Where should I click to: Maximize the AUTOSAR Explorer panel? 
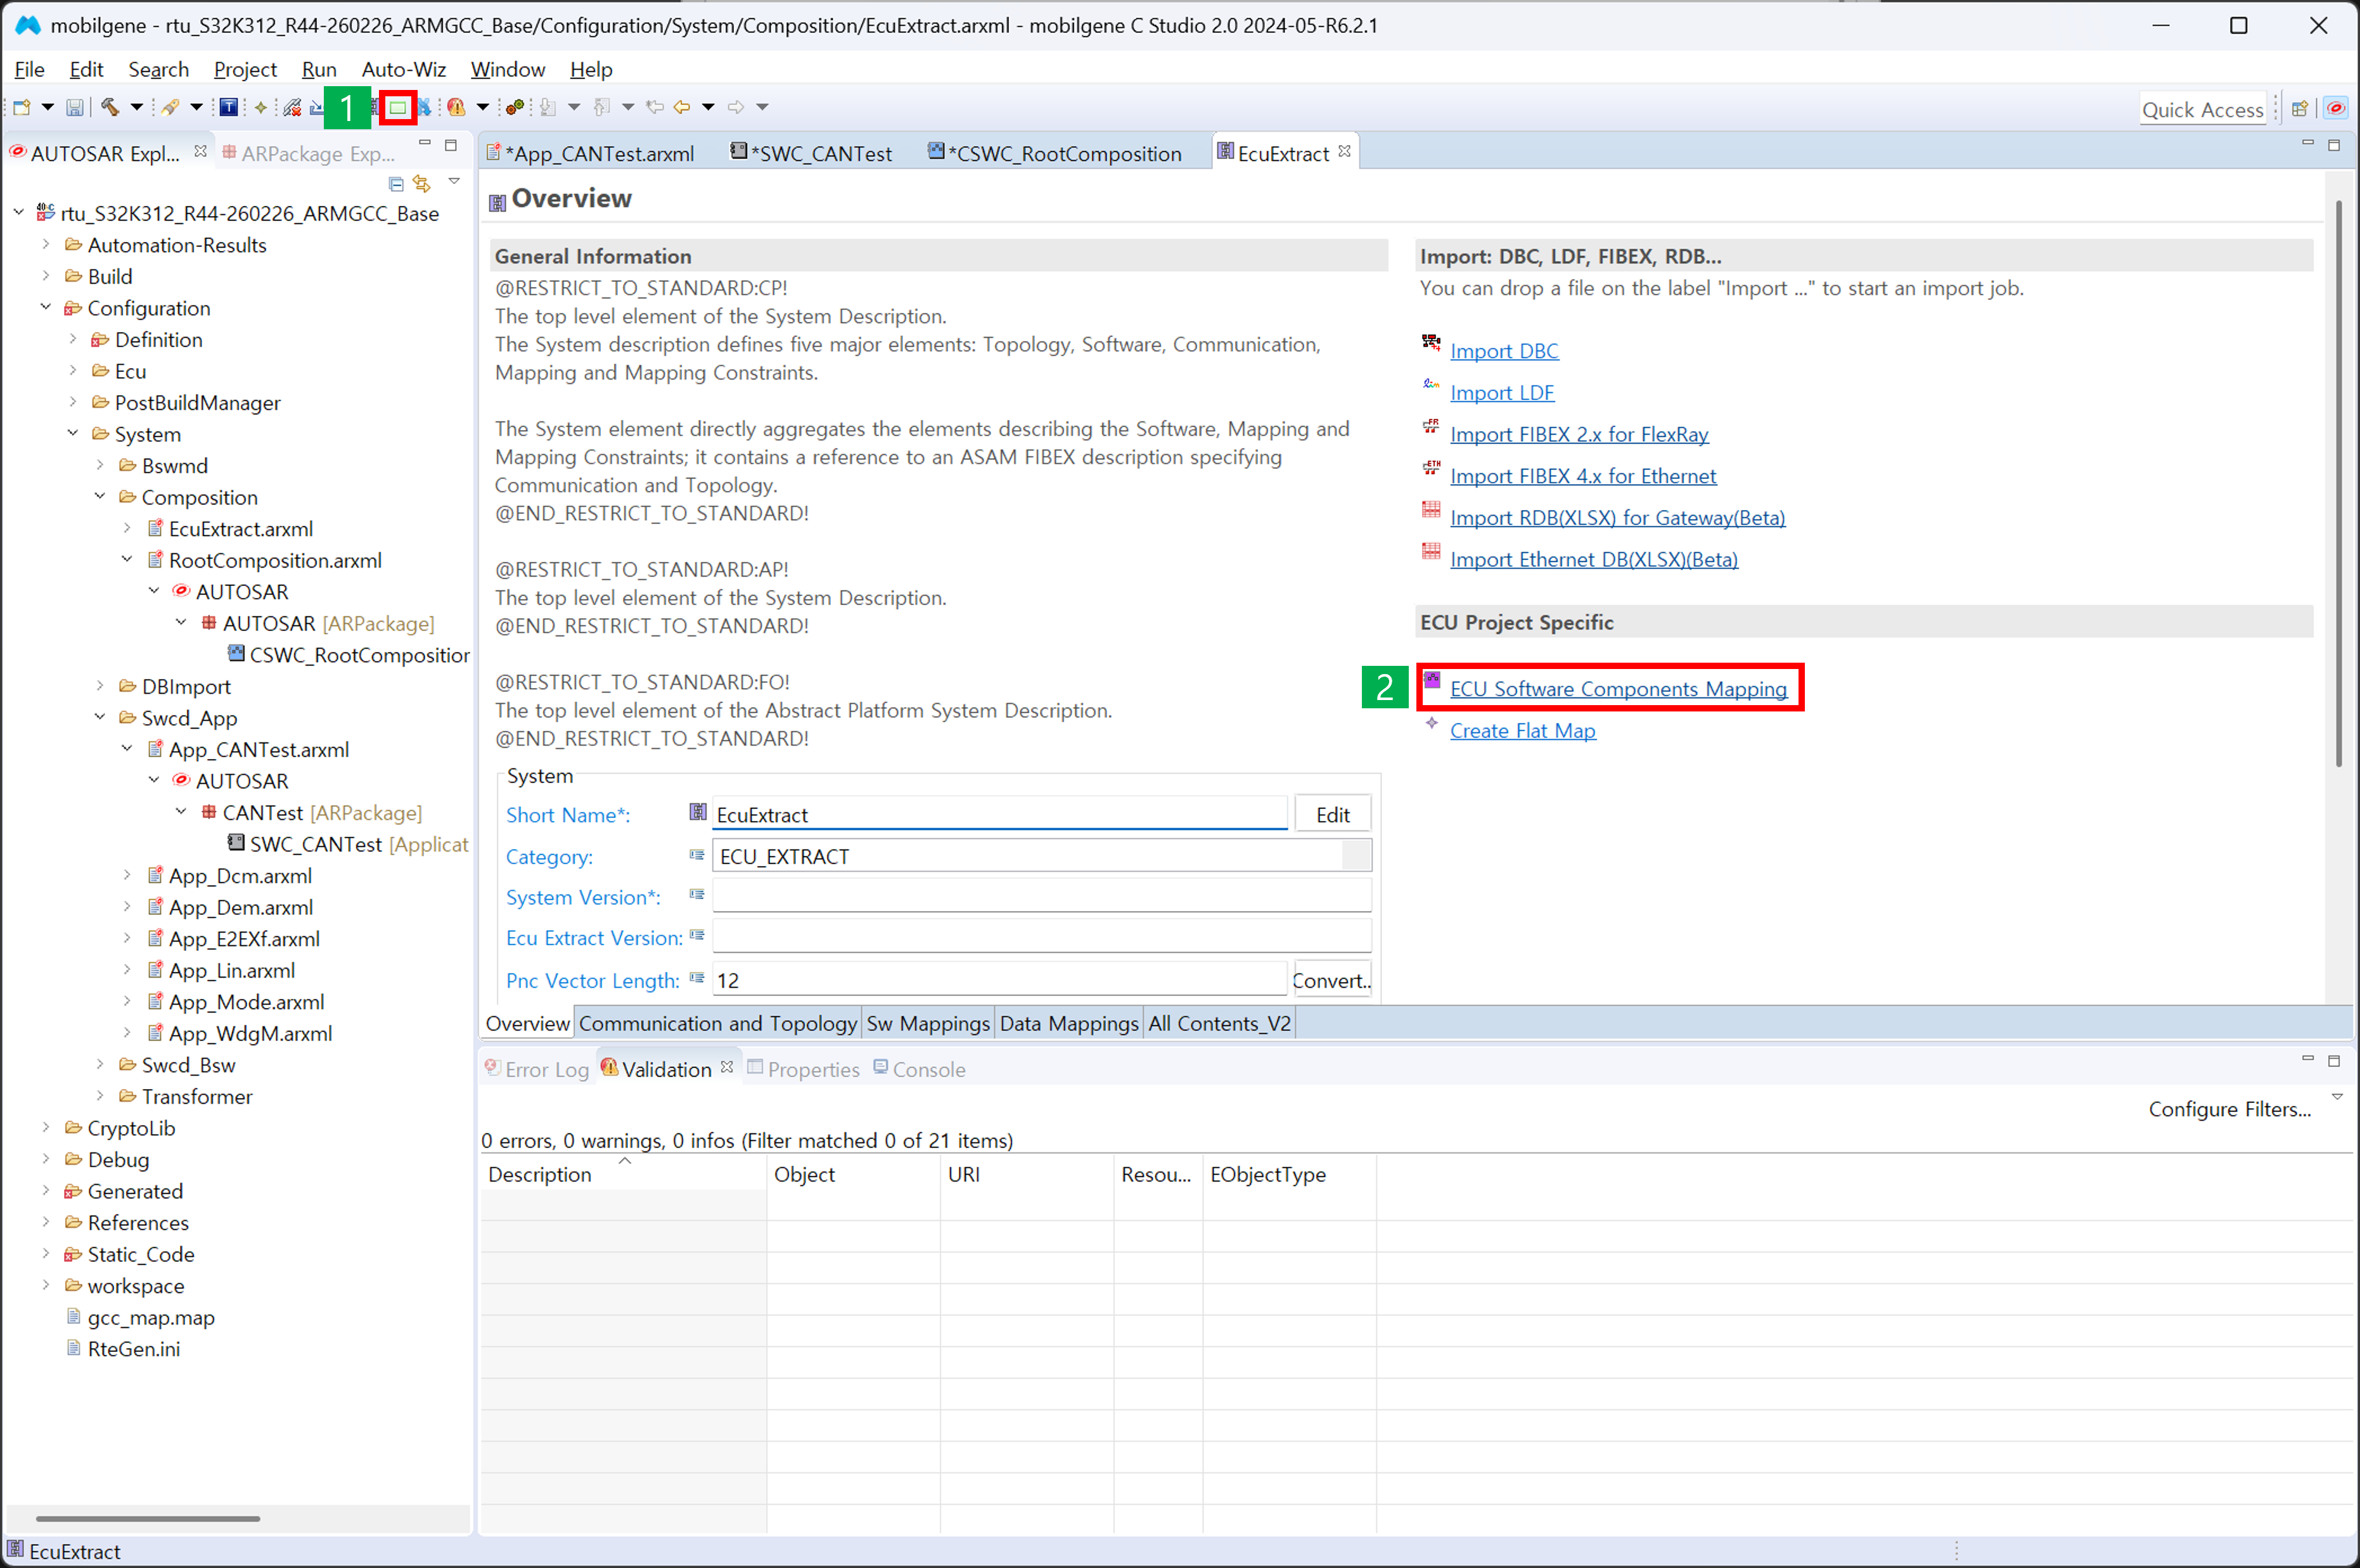point(451,145)
